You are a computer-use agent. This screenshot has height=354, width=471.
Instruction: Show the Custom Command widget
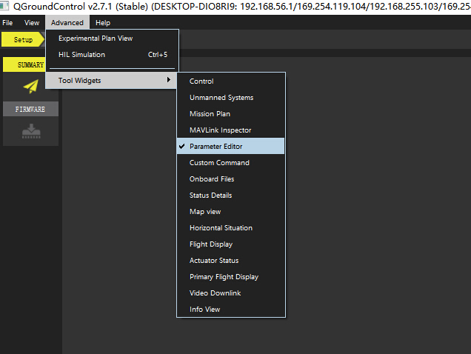pyautogui.click(x=231, y=163)
